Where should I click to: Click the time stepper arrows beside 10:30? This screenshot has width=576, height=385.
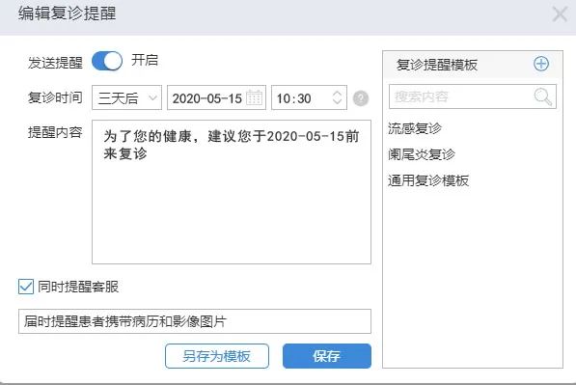point(338,97)
